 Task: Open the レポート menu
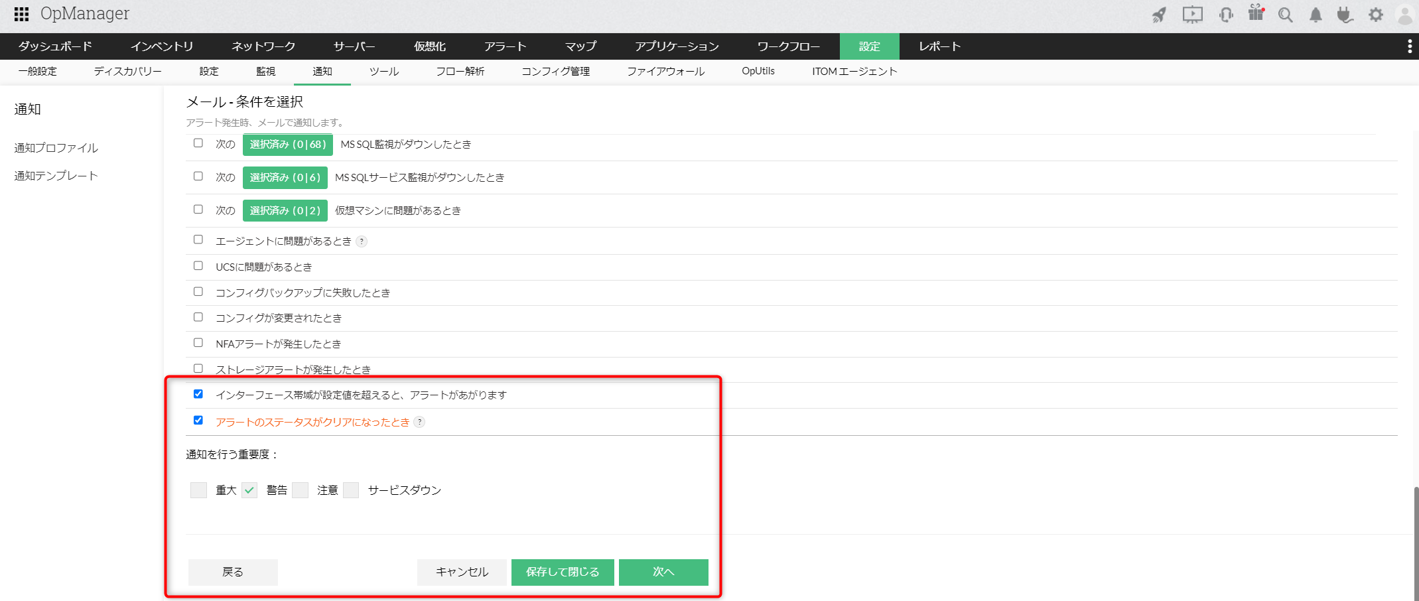tap(940, 46)
